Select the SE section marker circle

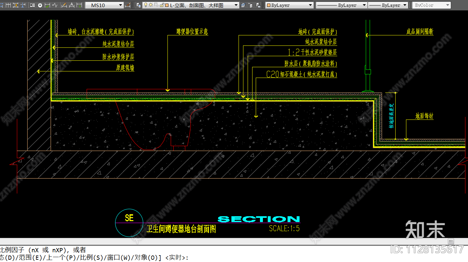click(129, 223)
